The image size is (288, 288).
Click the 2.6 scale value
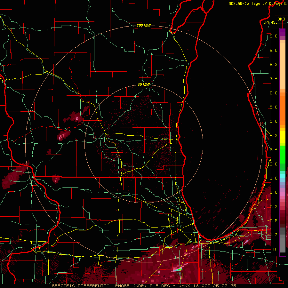(274, 164)
